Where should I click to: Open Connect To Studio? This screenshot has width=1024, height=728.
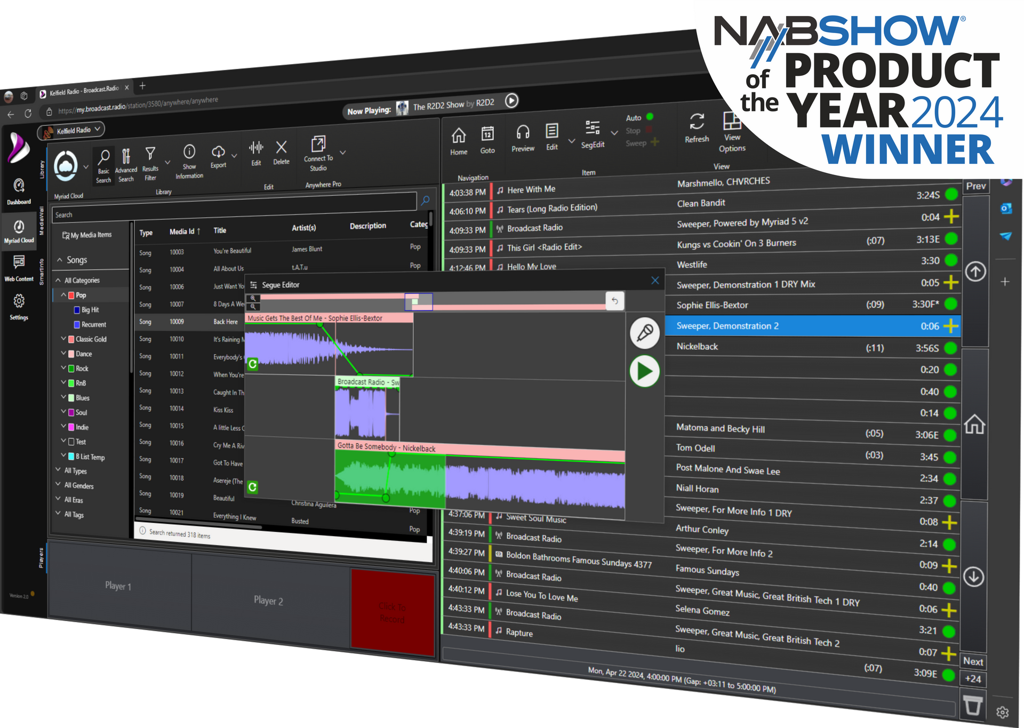click(x=318, y=154)
